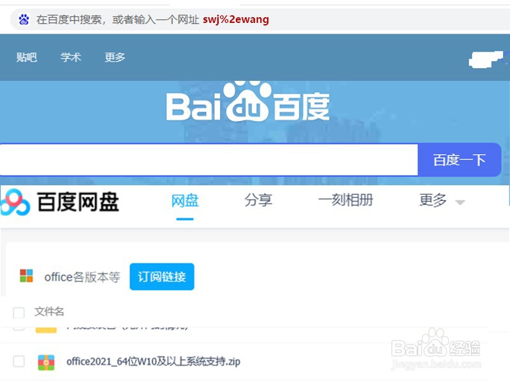Click the white-masked user avatar in the Baidu top bar

click(x=486, y=59)
